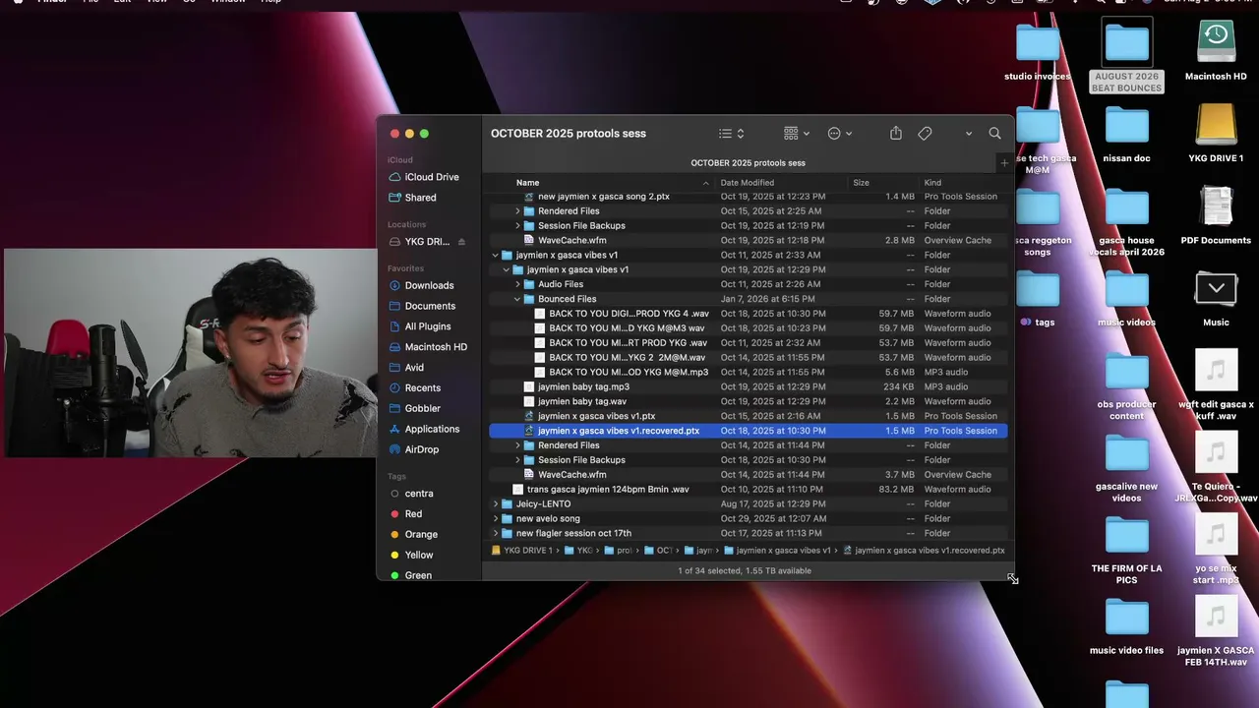Select yo se mix start .mp3 desktop file
This screenshot has width=1259, height=708.
pos(1216,549)
